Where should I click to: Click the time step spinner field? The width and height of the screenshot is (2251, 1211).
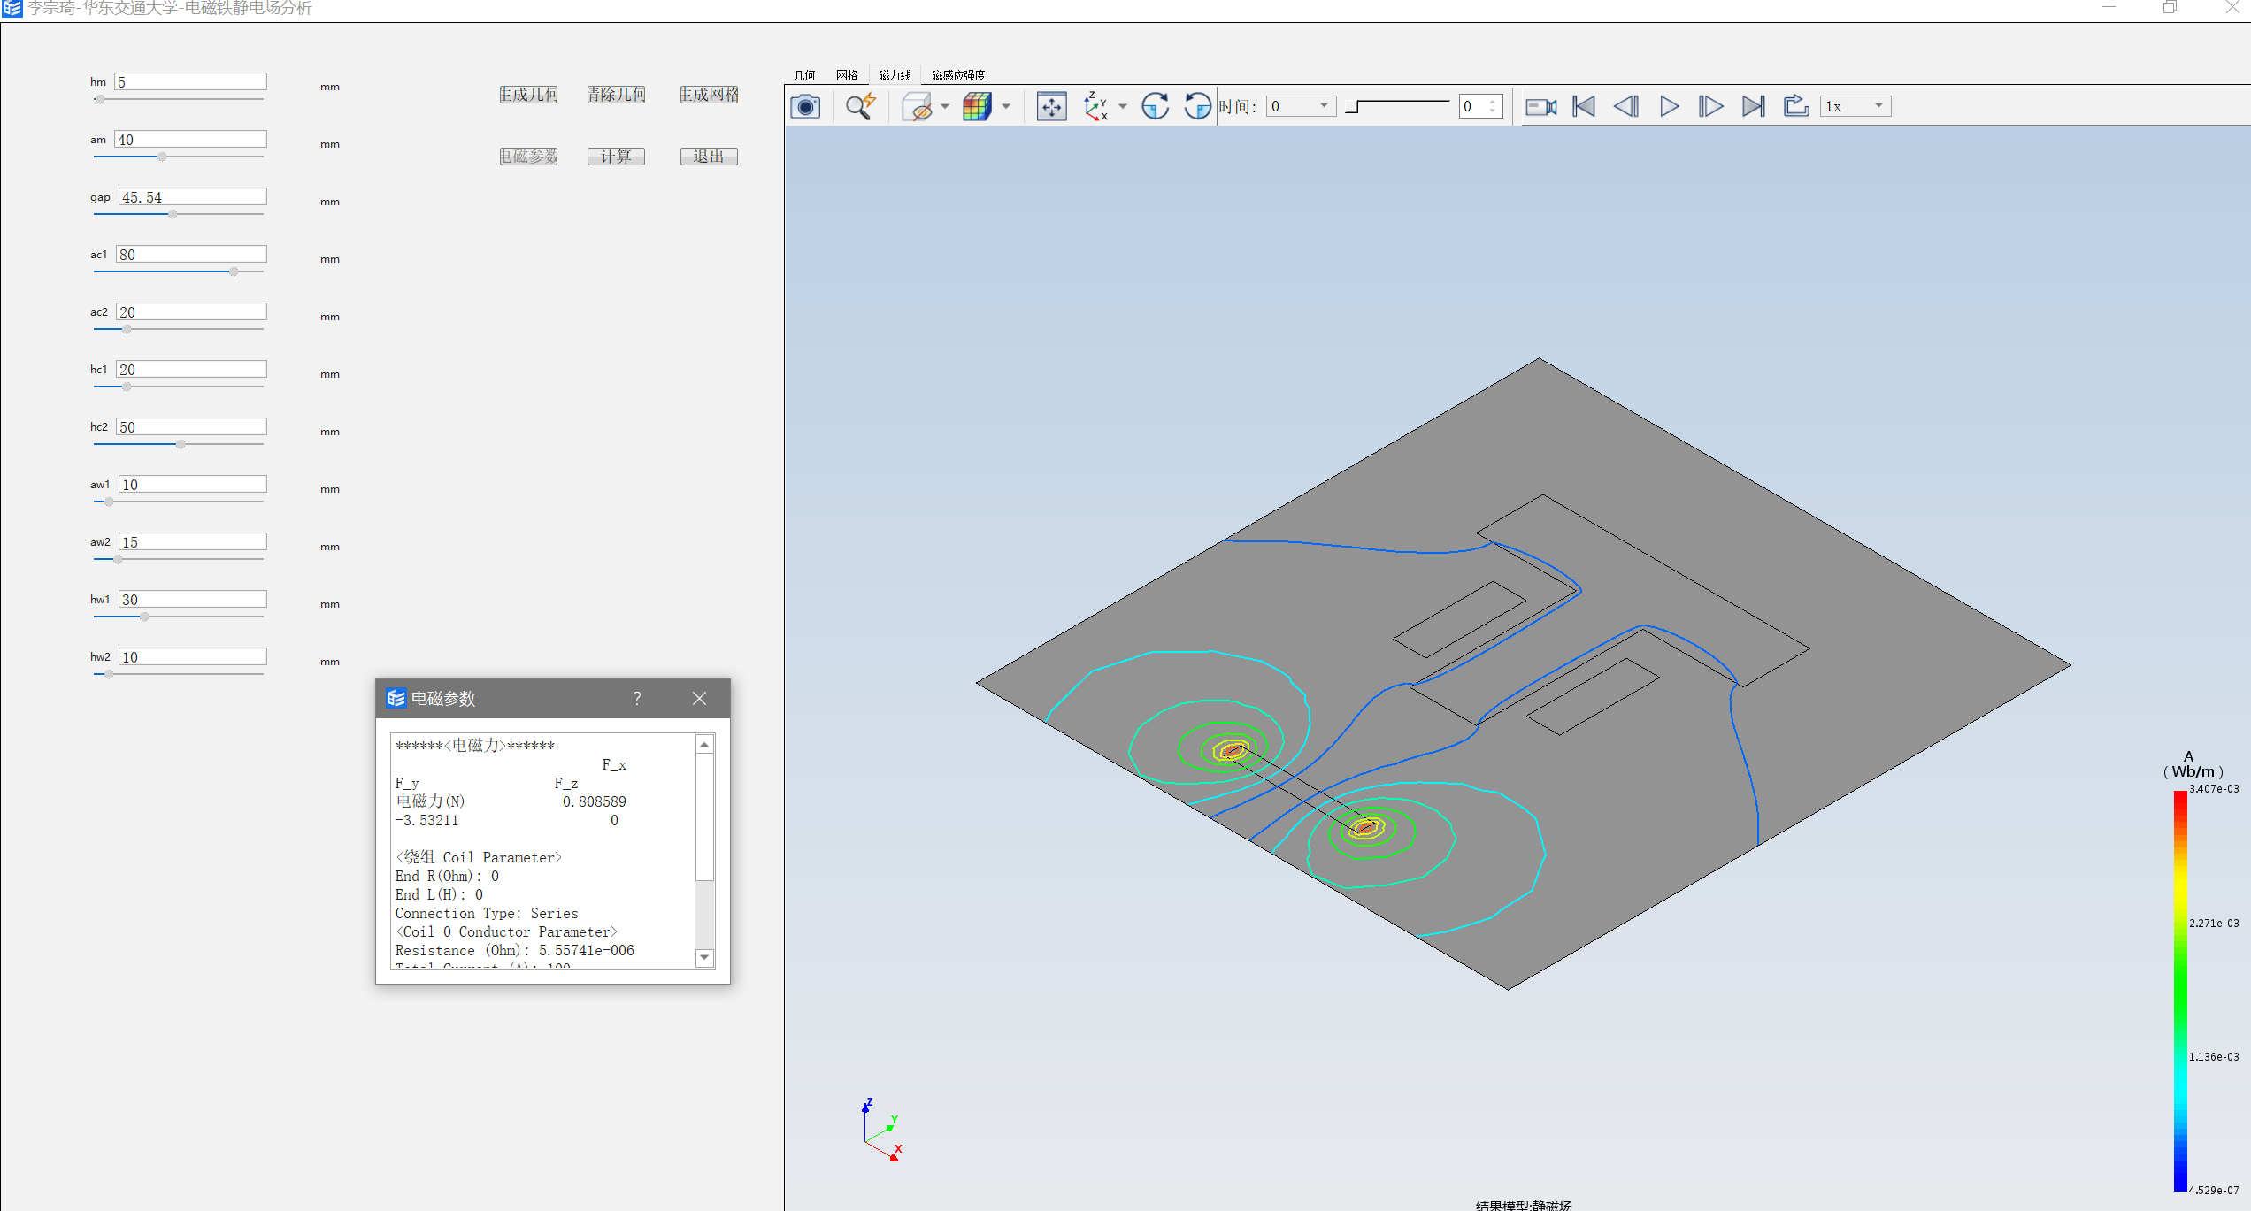(1480, 106)
